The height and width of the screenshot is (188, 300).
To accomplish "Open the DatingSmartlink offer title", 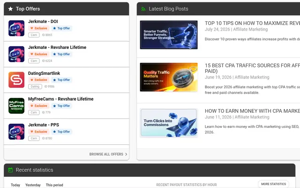I will 44,73.
